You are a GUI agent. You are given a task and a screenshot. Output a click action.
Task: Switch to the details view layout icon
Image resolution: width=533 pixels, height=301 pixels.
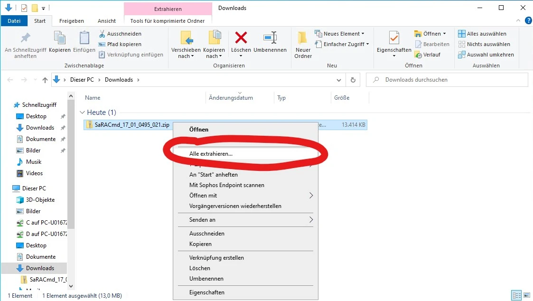click(516, 295)
